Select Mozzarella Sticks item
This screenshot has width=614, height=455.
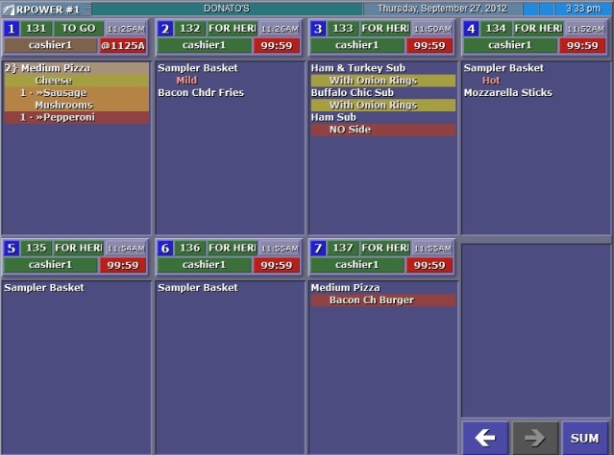point(508,93)
